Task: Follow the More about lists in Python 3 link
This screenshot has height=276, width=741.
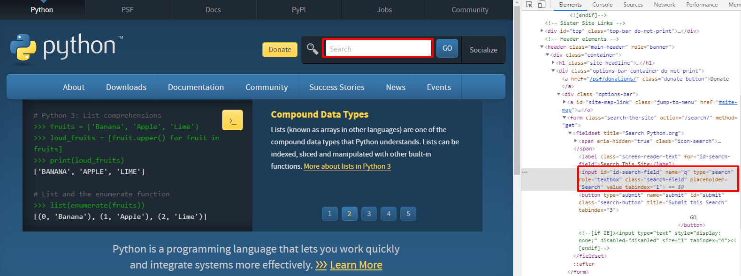Action: 347,166
